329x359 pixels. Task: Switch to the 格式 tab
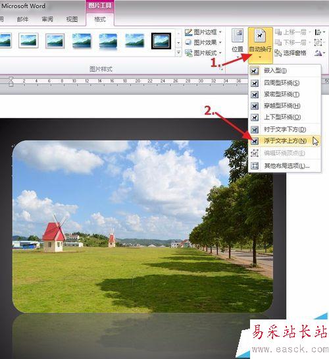click(x=100, y=19)
